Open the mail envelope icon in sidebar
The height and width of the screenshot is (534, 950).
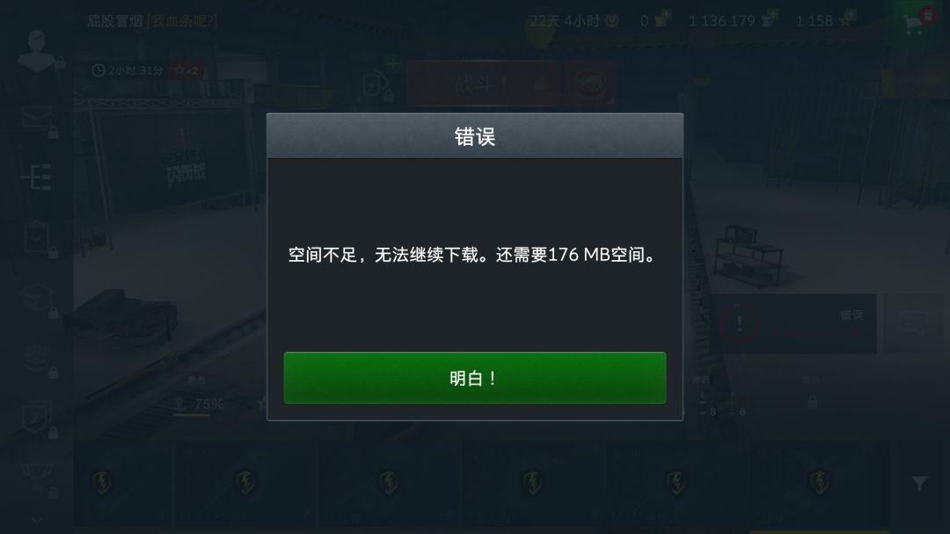coord(37,118)
